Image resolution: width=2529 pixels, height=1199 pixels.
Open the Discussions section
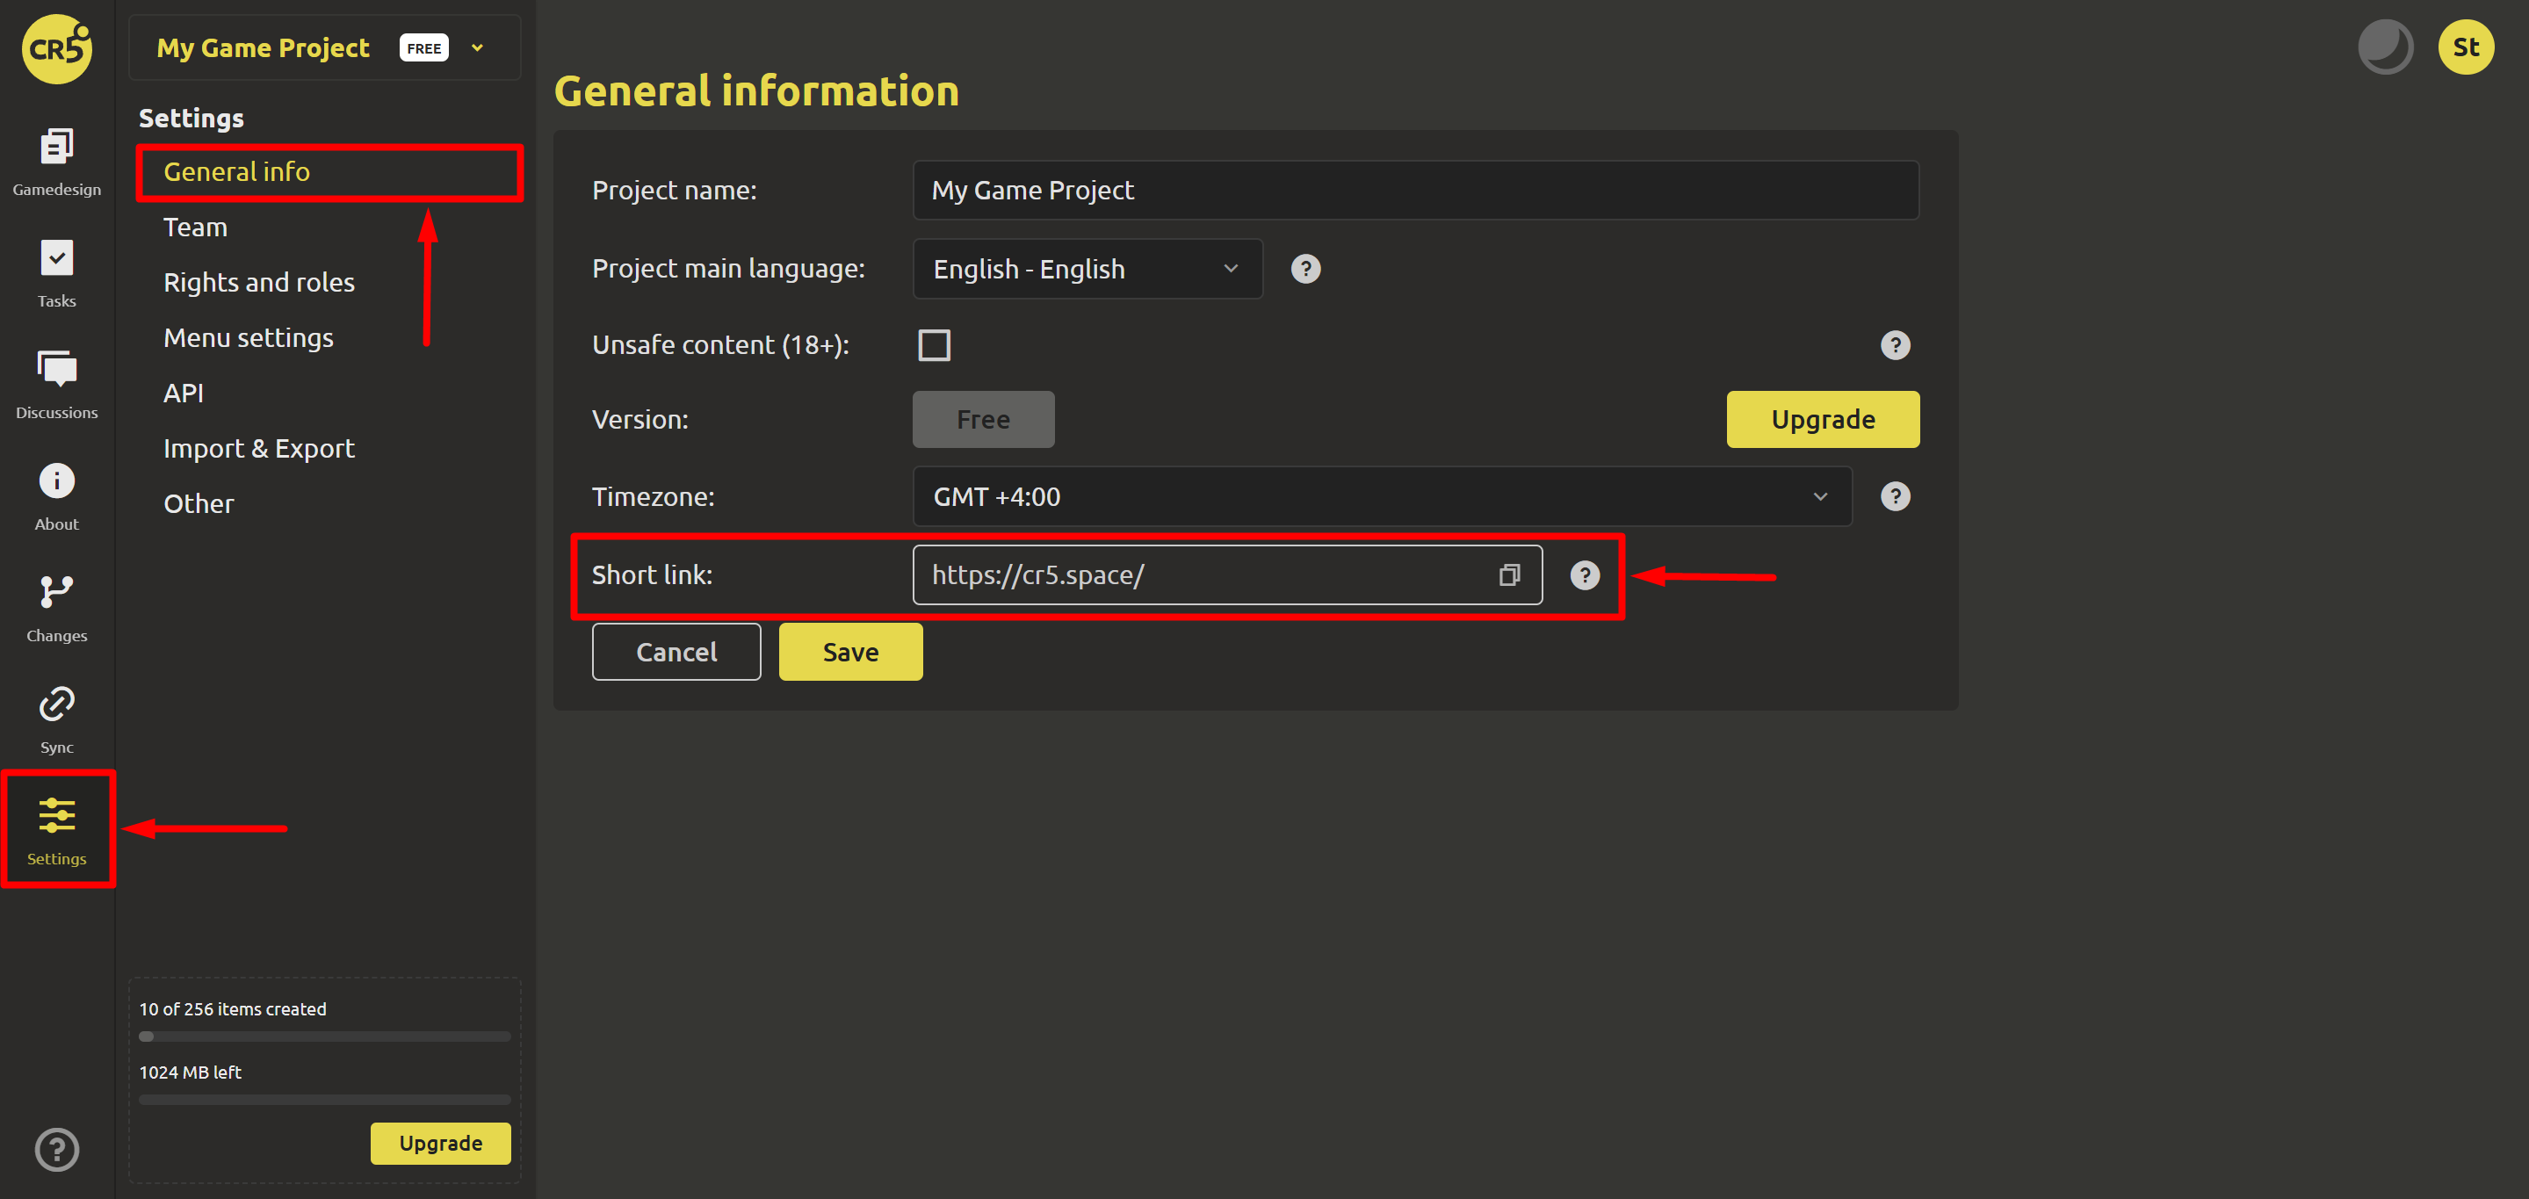click(x=57, y=385)
